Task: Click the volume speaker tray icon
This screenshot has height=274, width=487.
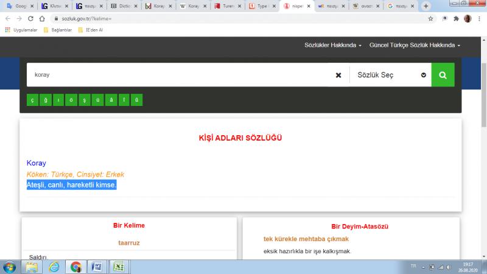Action: point(449,267)
